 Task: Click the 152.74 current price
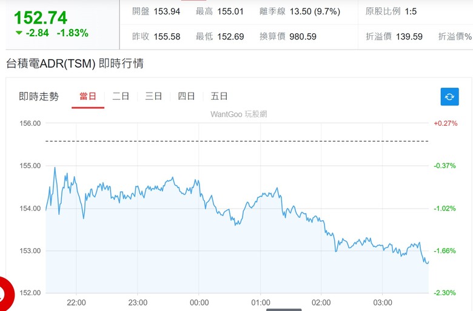[x=41, y=18]
